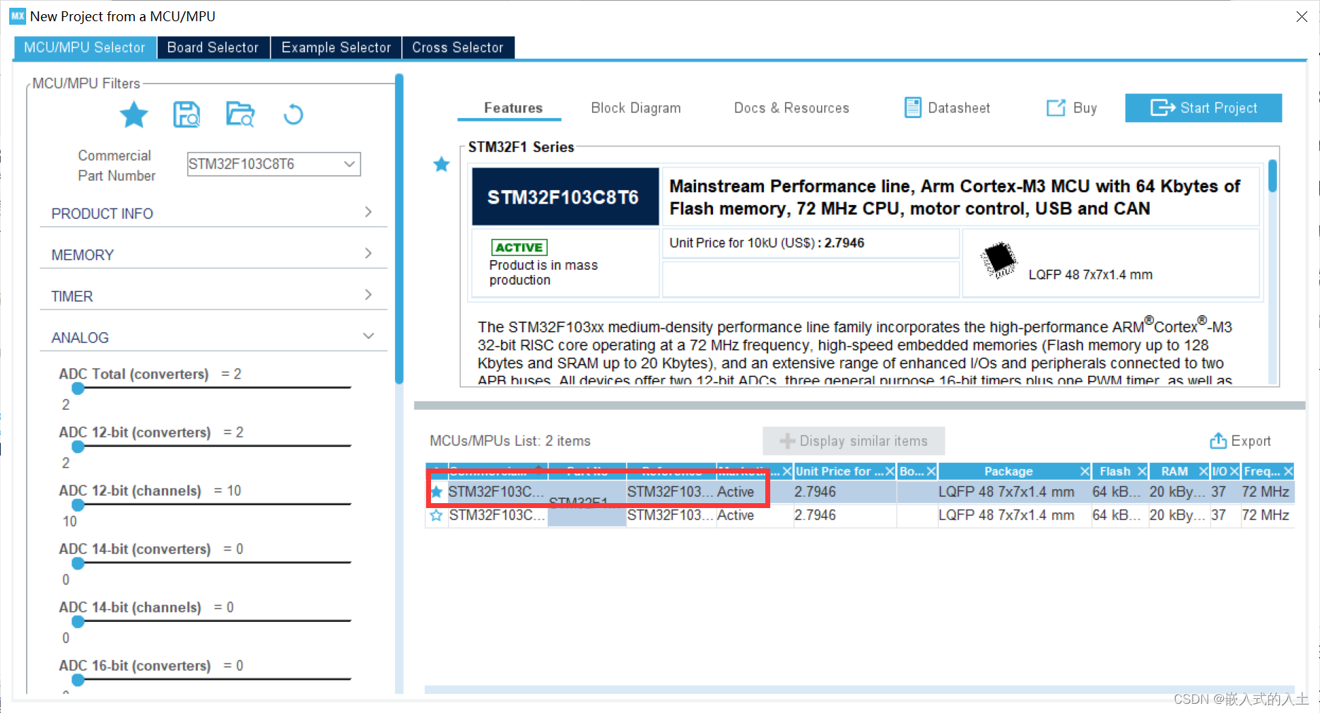Click the ADC 14-bit (converters) slider handle

point(78,563)
